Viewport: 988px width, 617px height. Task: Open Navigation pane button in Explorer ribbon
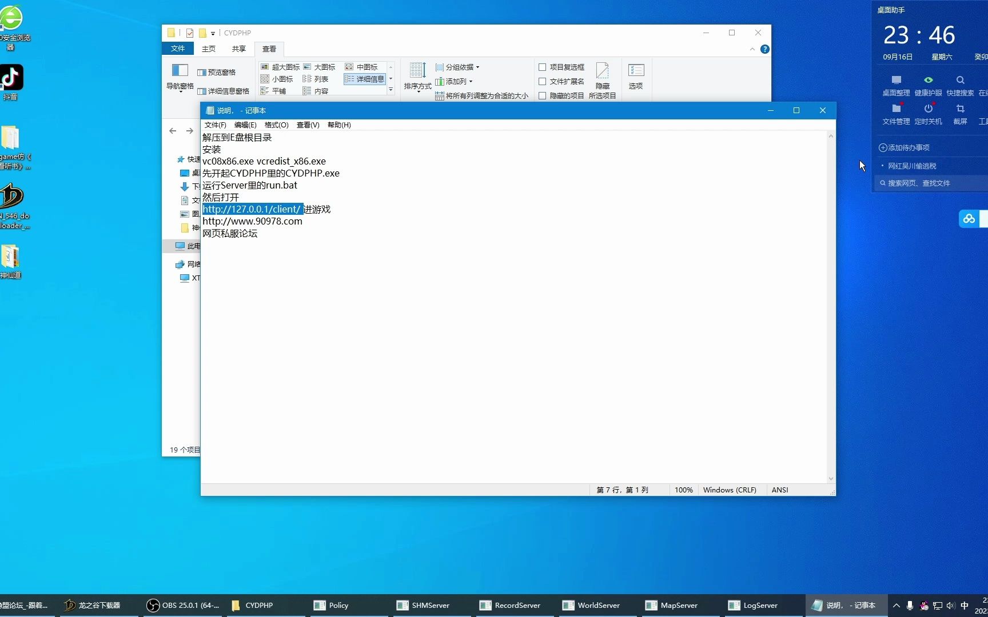point(180,78)
